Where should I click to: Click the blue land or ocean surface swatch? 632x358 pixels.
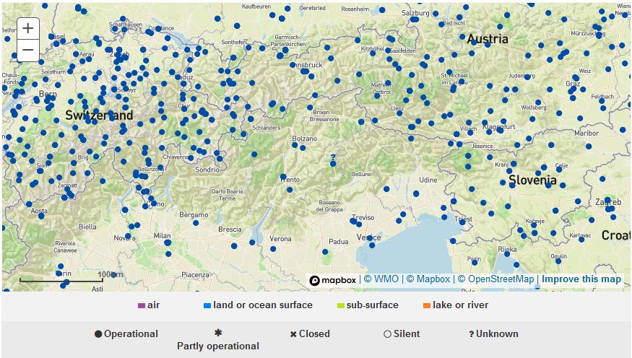coord(207,305)
